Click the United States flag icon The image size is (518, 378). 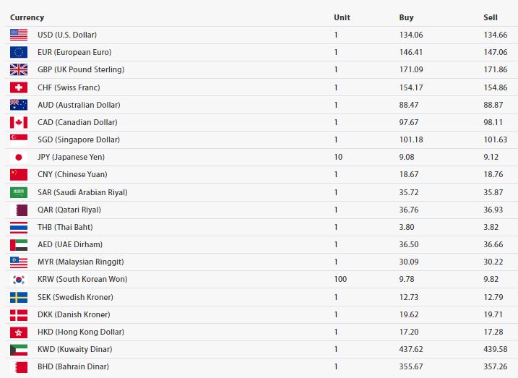pyautogui.click(x=19, y=35)
